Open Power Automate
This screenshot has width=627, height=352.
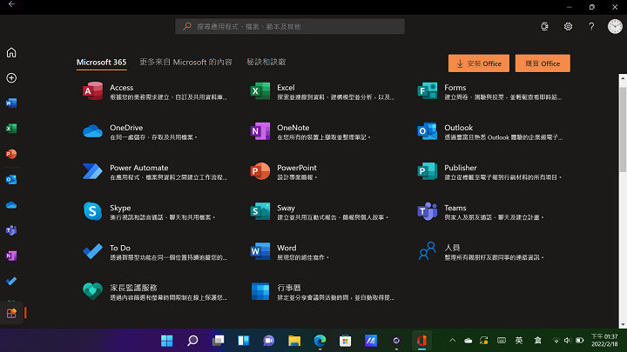pos(155,171)
